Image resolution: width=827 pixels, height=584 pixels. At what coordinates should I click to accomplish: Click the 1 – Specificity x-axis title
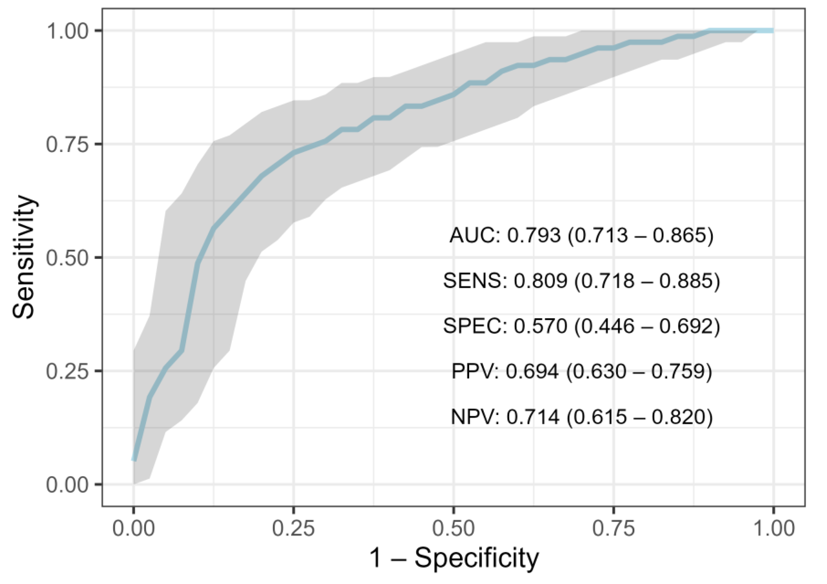click(454, 558)
